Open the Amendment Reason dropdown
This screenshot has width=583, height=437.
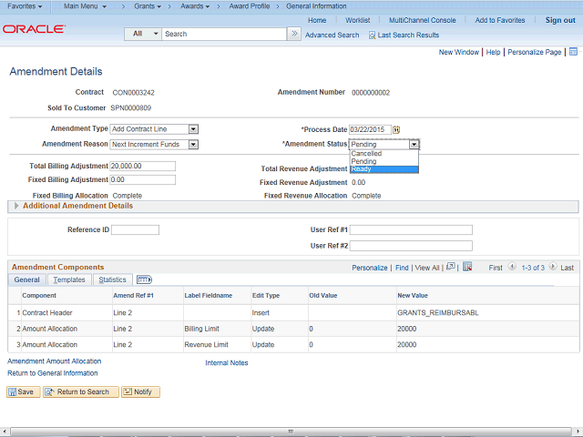click(x=193, y=144)
